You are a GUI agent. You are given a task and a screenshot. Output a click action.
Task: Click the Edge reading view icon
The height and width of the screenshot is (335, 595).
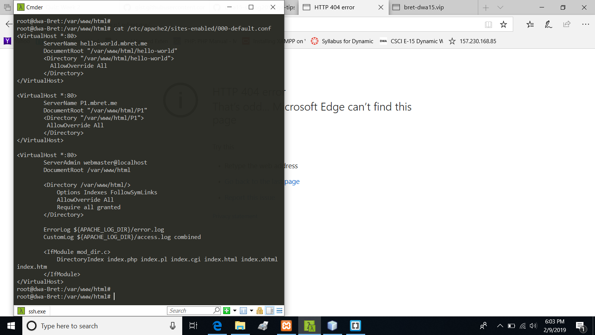tap(488, 25)
